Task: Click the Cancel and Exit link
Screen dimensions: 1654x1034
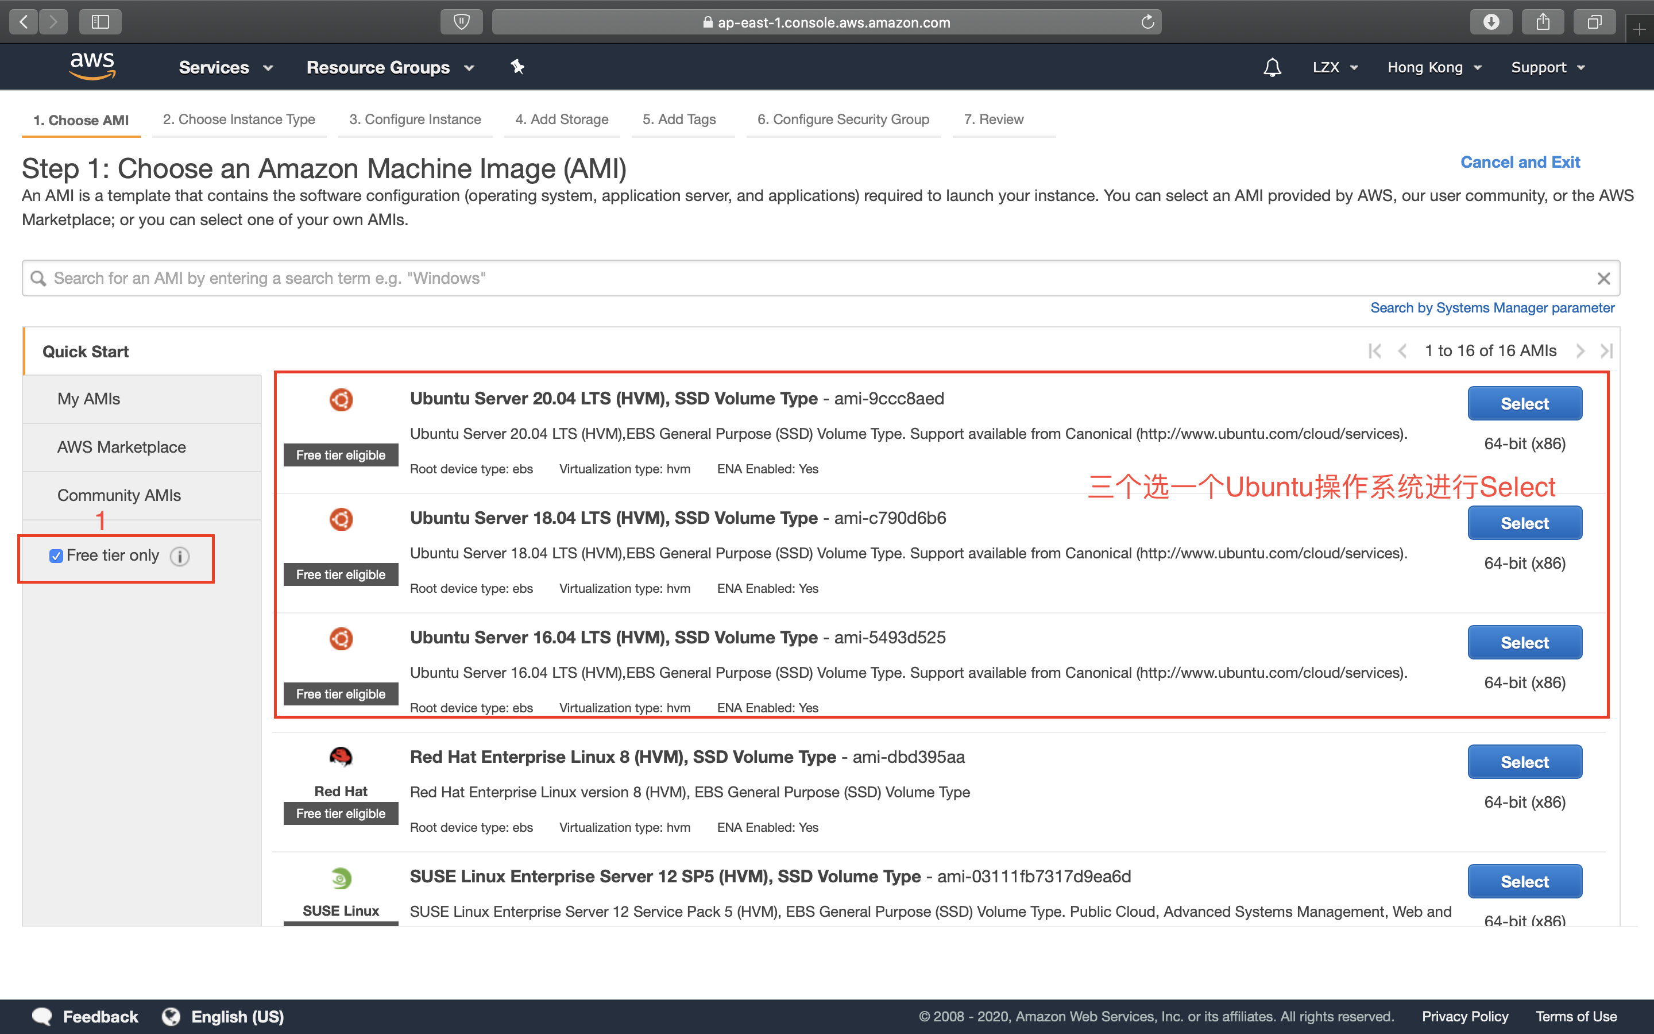Action: pyautogui.click(x=1520, y=162)
